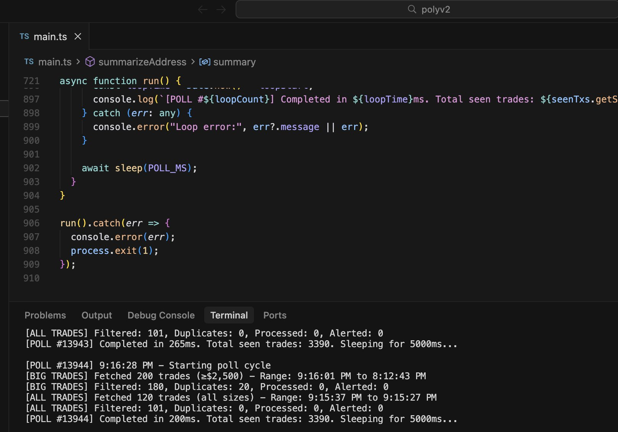Click the TS file icon on main.ts tab

point(24,36)
